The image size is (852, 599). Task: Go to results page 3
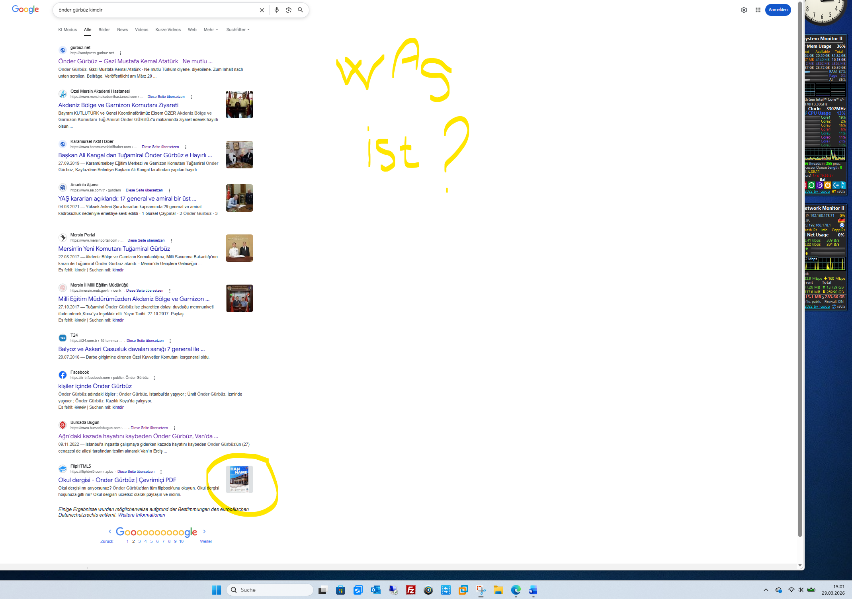[x=139, y=541]
